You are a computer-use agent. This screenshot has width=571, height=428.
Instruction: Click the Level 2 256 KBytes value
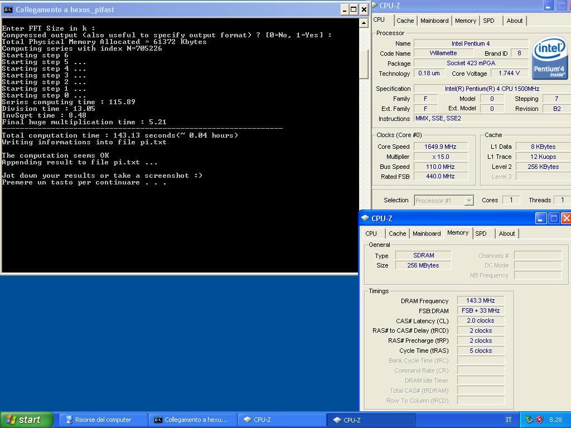click(543, 167)
